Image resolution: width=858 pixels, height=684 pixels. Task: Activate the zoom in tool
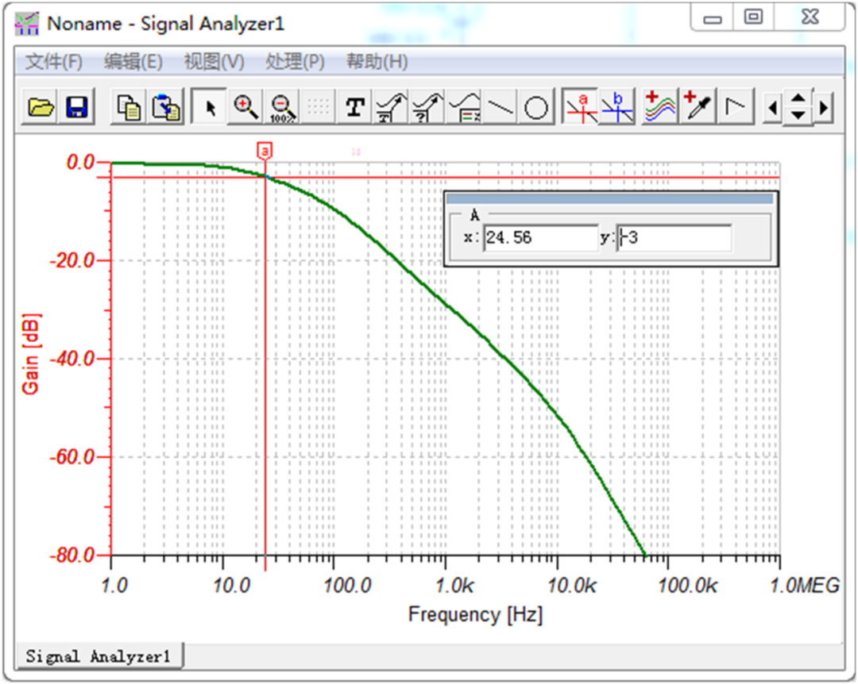tap(245, 107)
